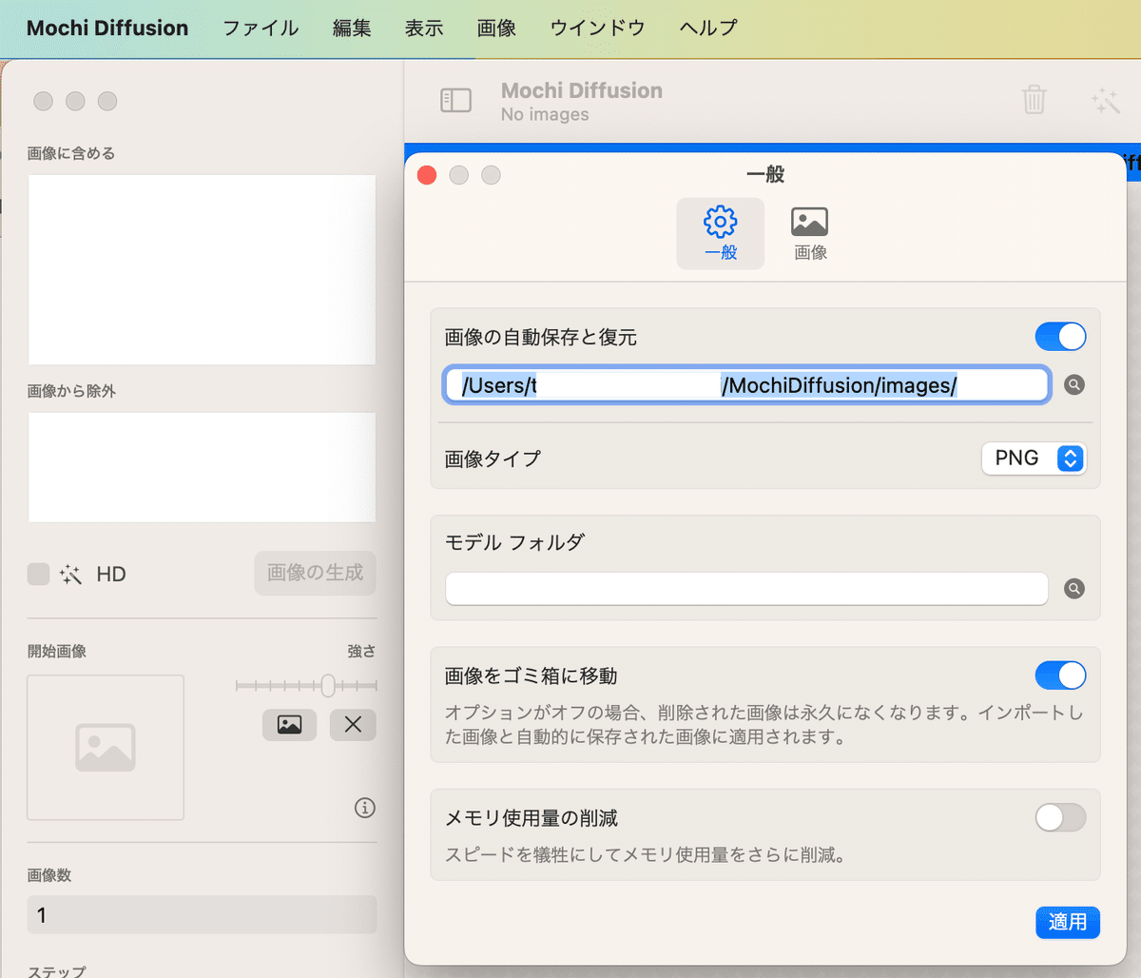Open the ウインドウ menu
1141x978 pixels.
597,28
